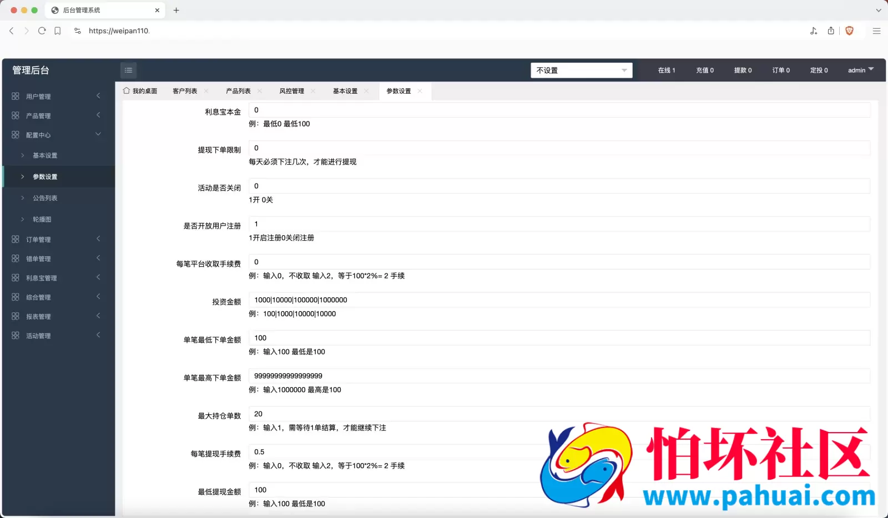Open Brave shields lion icon
This screenshot has width=888, height=518.
(x=849, y=31)
